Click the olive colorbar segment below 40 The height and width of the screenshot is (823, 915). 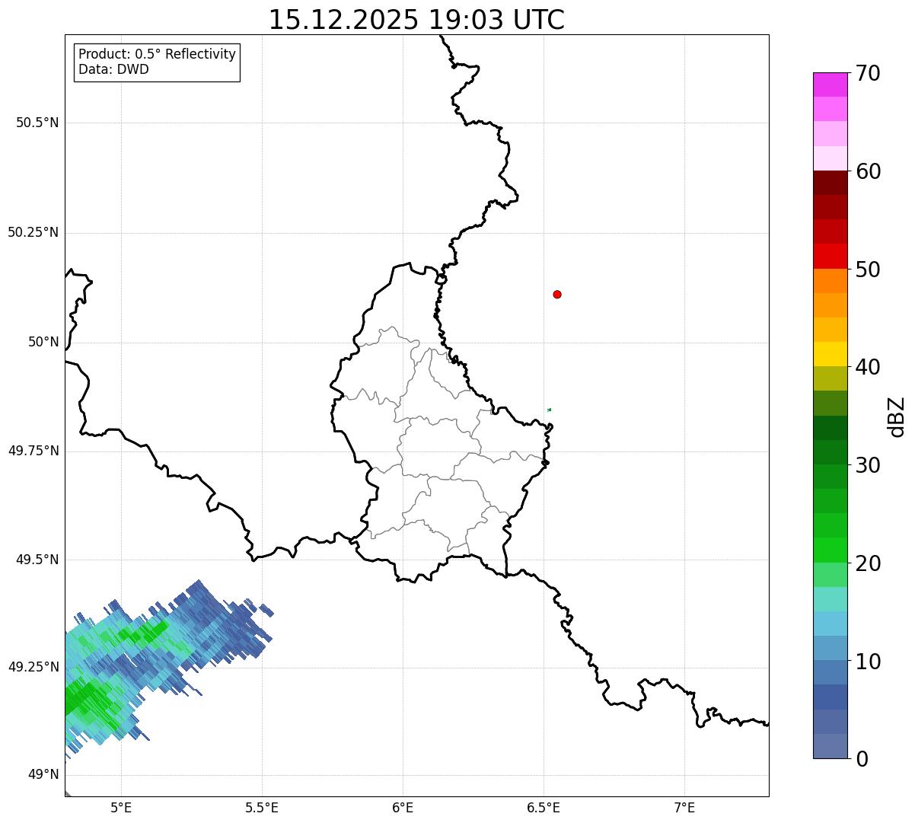(830, 378)
